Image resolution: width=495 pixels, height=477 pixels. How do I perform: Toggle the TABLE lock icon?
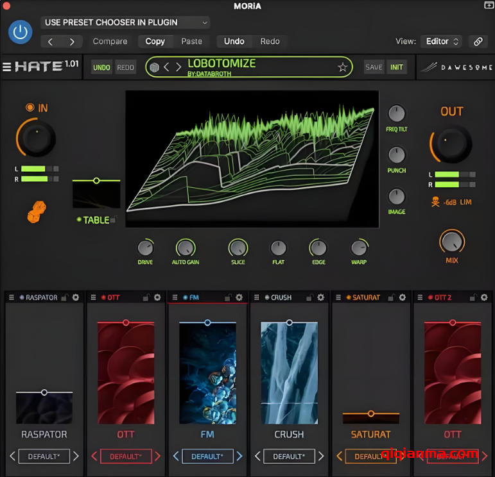click(x=114, y=219)
